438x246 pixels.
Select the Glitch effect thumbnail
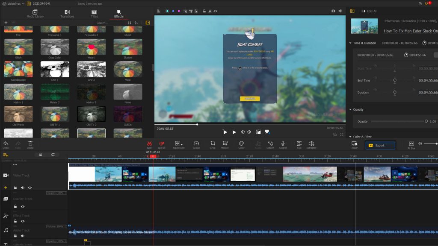coord(18,47)
